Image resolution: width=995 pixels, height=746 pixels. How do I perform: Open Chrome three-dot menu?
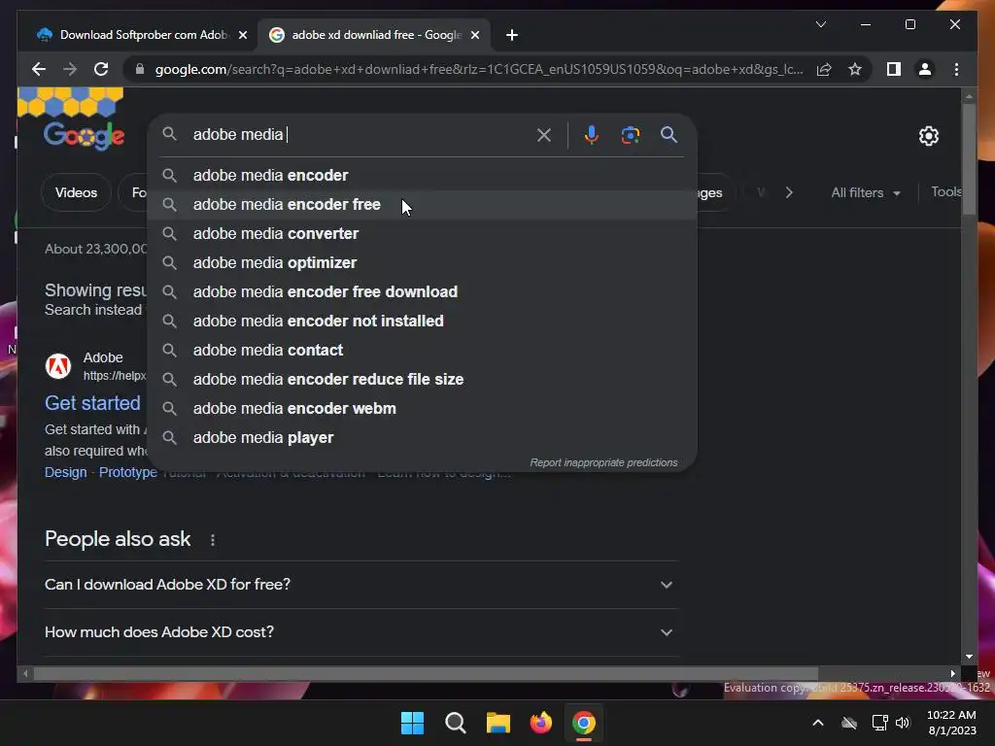pos(956,69)
